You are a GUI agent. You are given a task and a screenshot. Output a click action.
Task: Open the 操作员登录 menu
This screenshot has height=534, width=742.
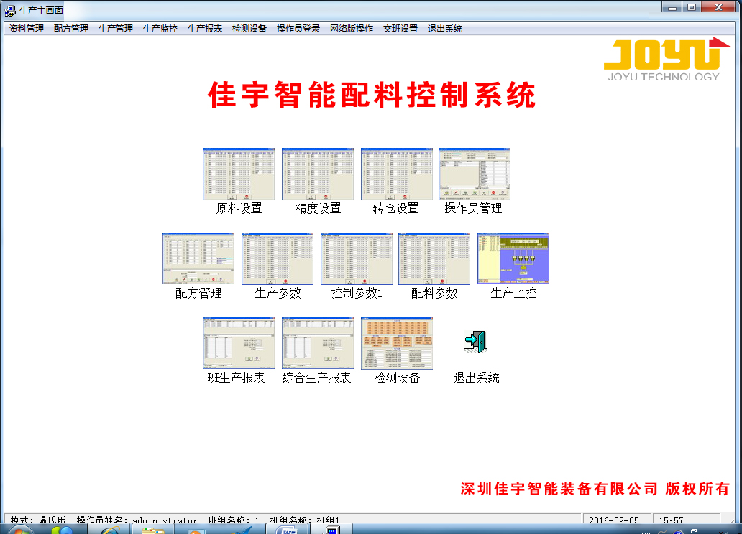click(x=298, y=29)
